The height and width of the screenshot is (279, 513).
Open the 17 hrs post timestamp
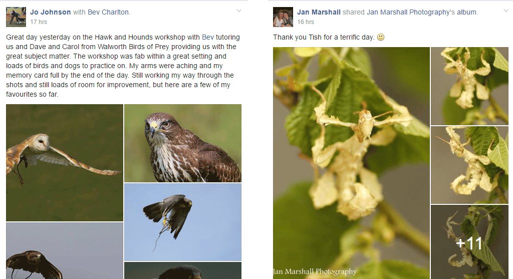(x=39, y=22)
